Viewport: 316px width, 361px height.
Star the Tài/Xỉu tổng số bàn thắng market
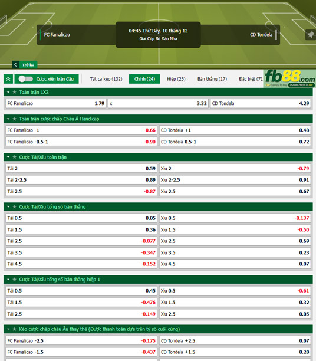pos(15,206)
